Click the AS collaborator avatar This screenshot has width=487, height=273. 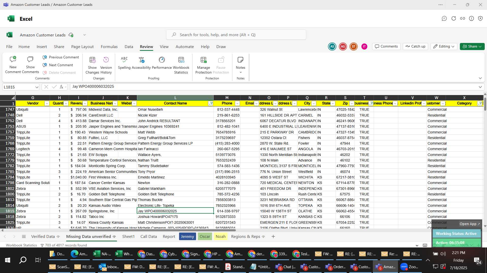pos(332,47)
